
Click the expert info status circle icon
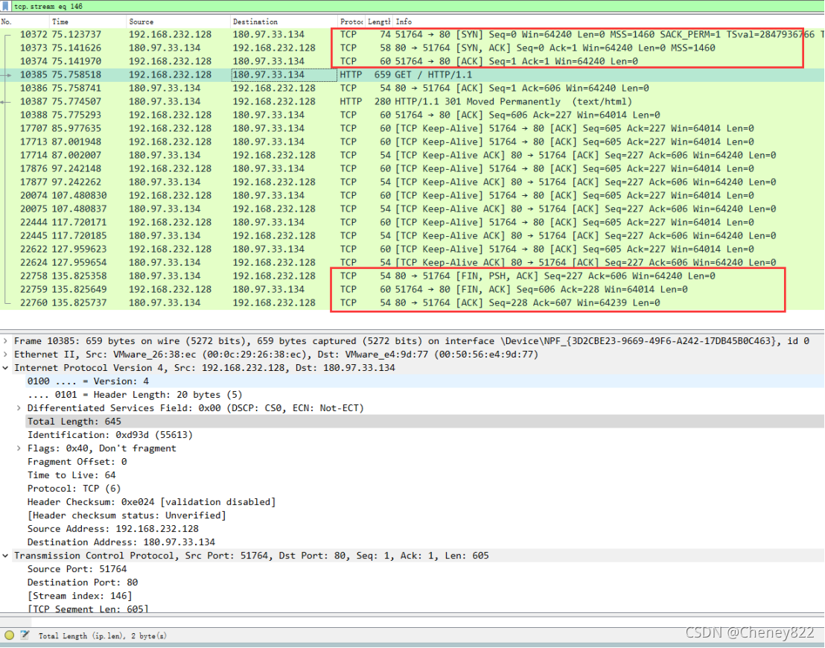click(x=9, y=635)
